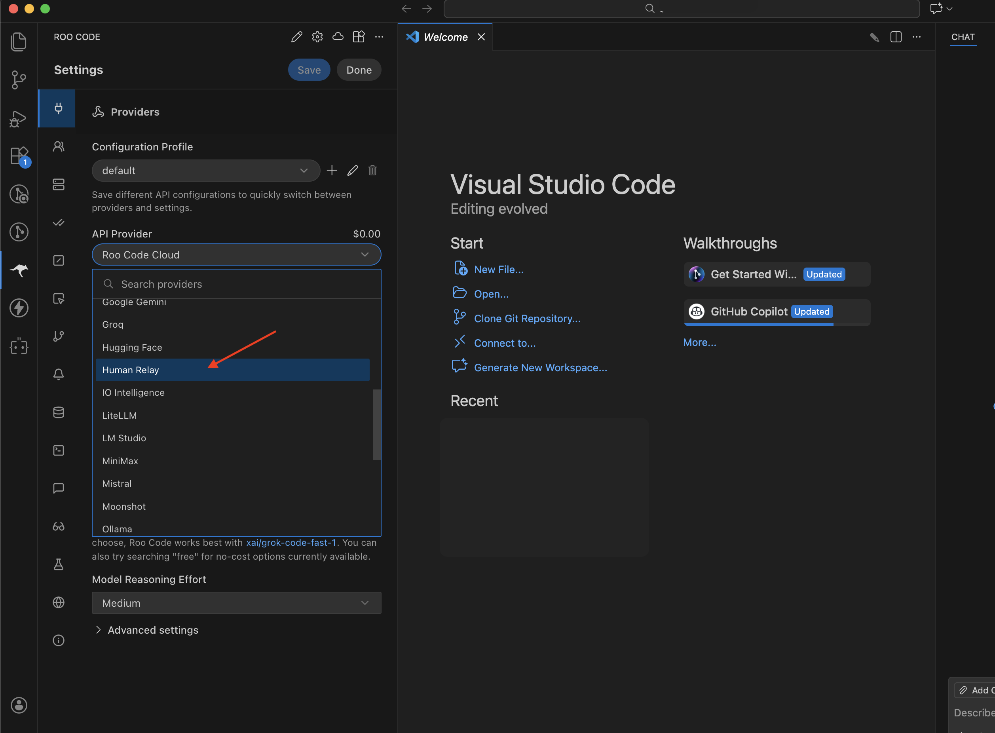Open the Configuration Profile default dropdown
The height and width of the screenshot is (733, 995).
206,170
